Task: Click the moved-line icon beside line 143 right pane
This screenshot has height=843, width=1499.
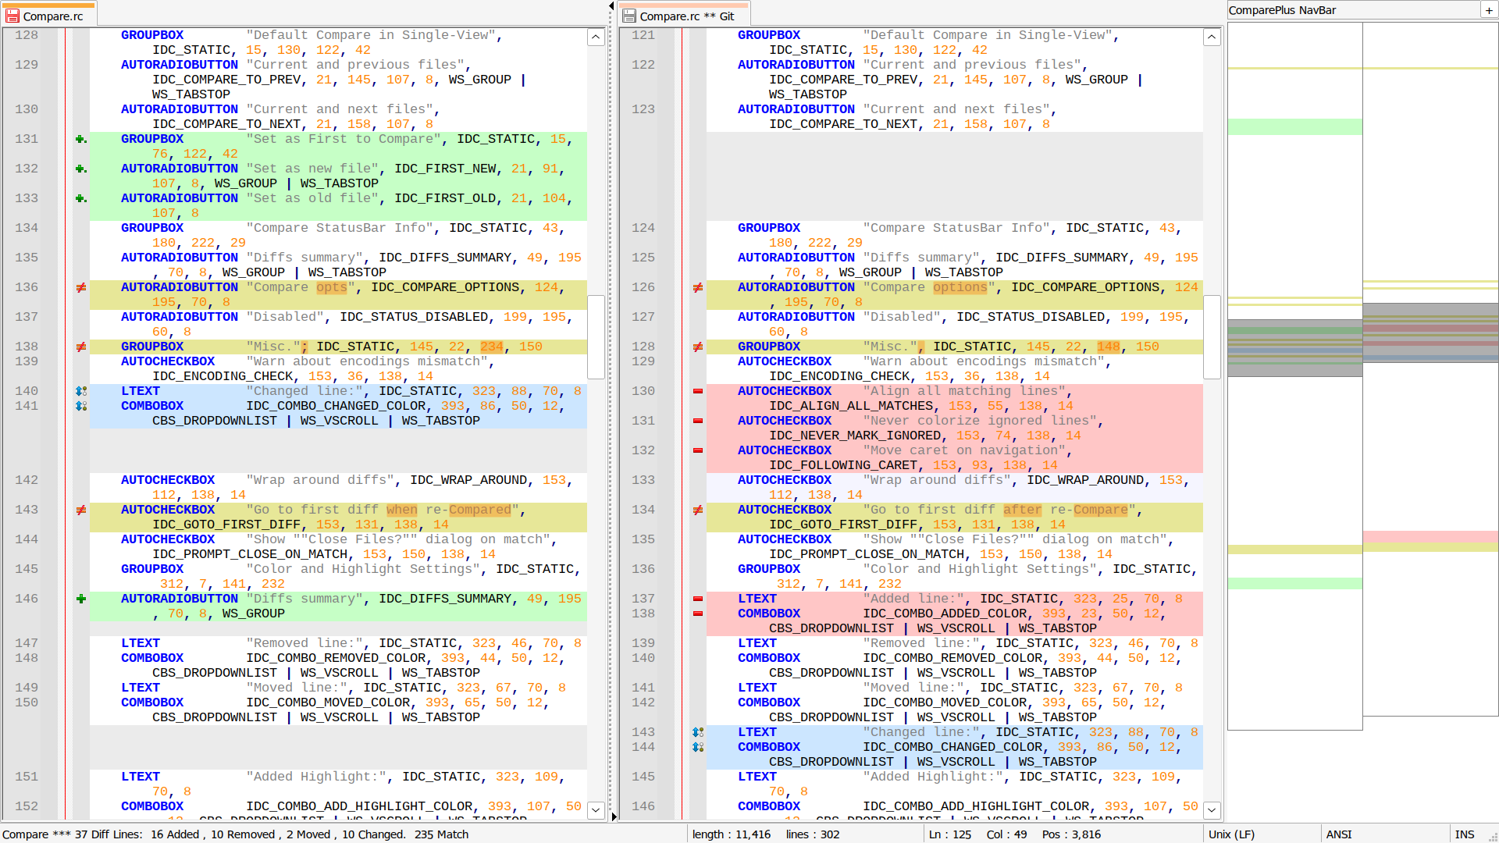Action: point(698,732)
